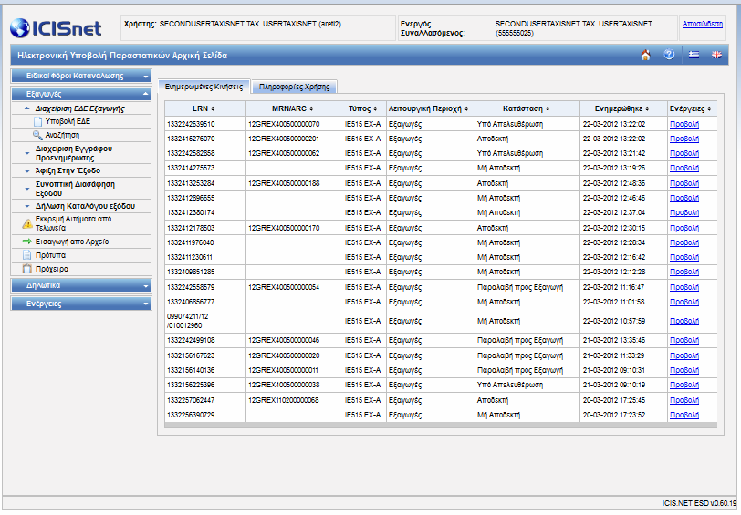Expand the Ενέργειες sidebar panel

[81, 304]
